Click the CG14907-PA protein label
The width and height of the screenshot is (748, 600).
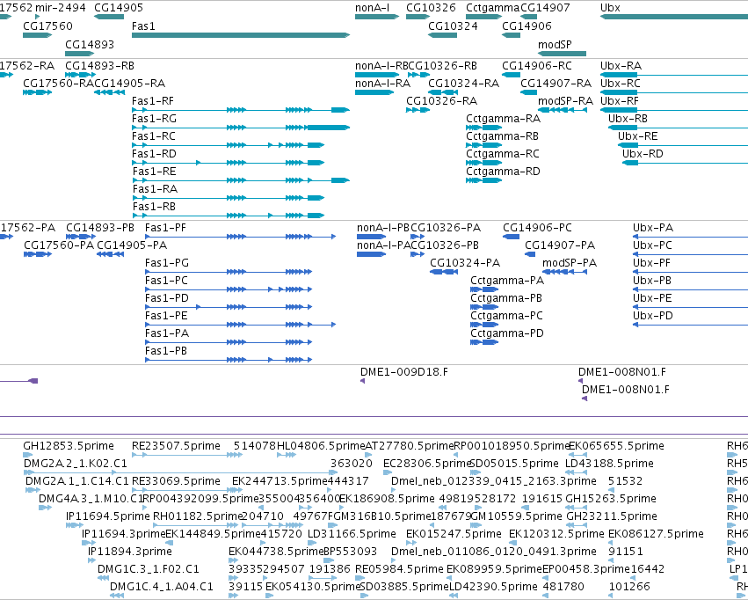coord(560,245)
